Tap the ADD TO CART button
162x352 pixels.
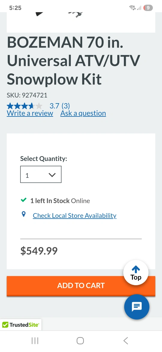(81, 286)
